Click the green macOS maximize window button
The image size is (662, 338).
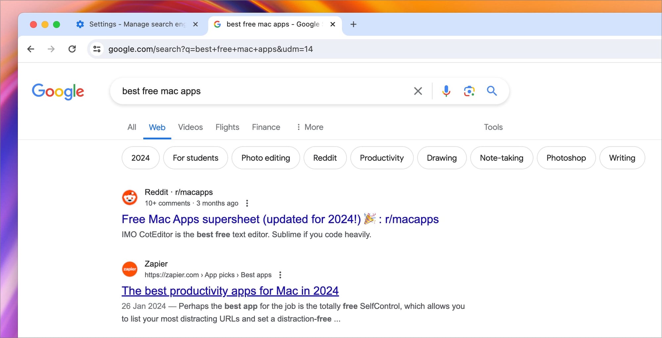[x=57, y=24]
